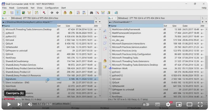Switch to brief file names view icon
The height and width of the screenshot is (111, 209).
pyautogui.click(x=12, y=12)
